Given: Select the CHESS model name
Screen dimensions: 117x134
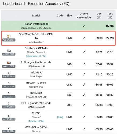Looking at the screenshot, I should (36, 113).
